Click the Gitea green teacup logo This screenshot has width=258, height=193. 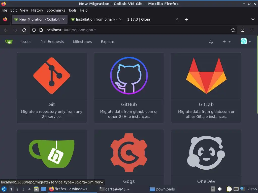point(52,154)
